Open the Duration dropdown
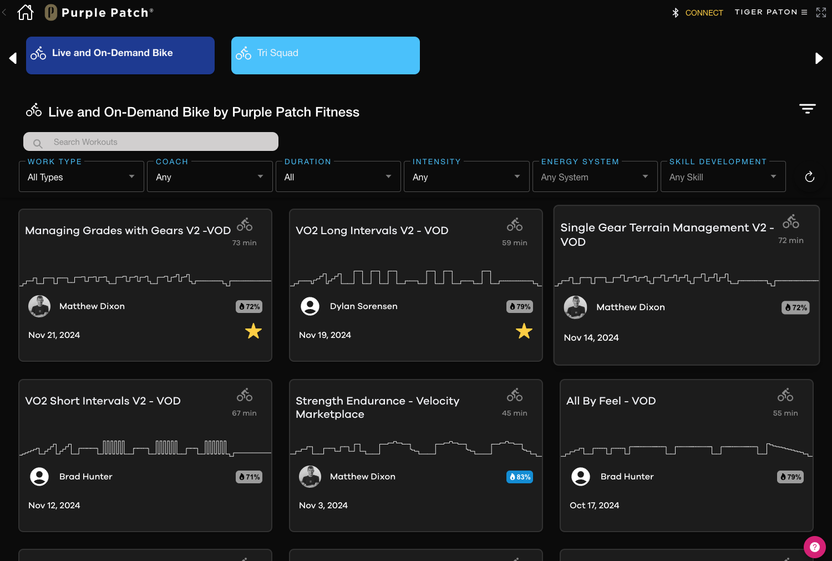Viewport: 832px width, 561px height. (x=338, y=177)
